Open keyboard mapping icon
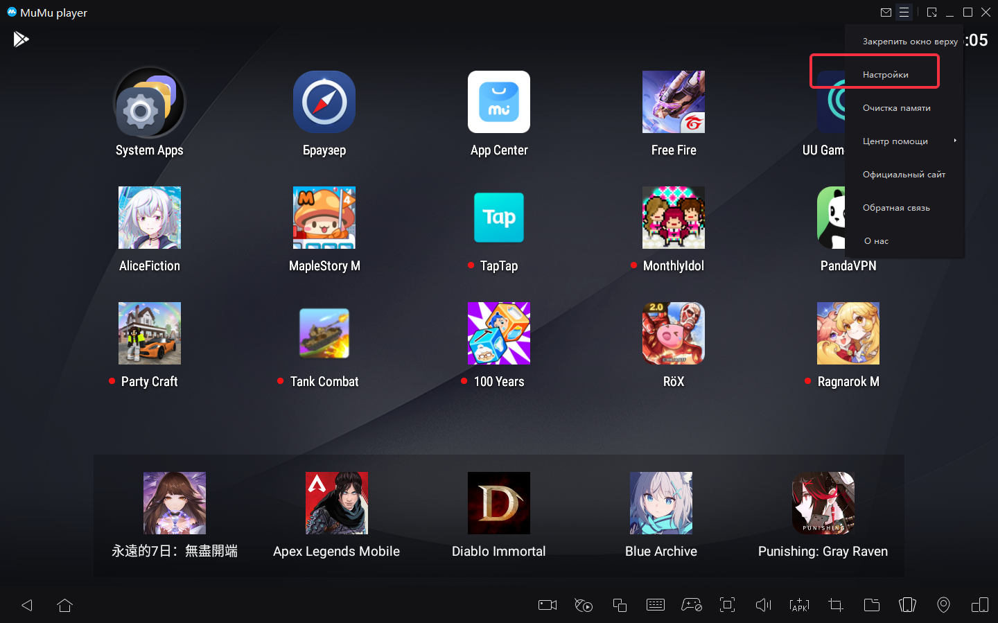Screen dimensions: 998x623 656,605
